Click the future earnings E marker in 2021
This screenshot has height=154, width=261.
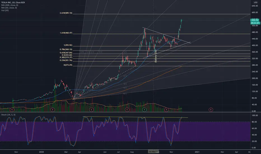point(211,109)
